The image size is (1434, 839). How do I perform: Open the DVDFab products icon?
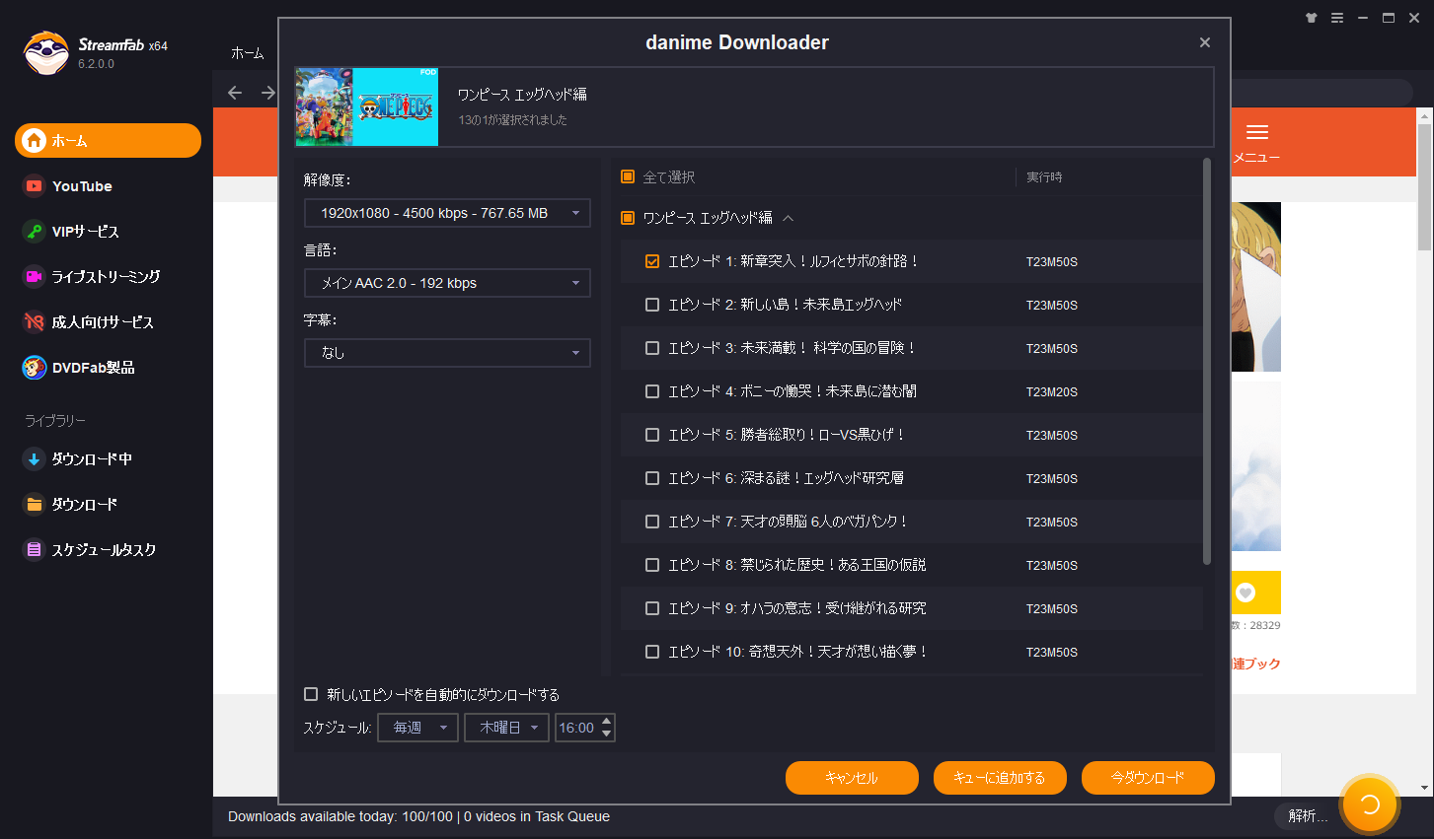[35, 367]
